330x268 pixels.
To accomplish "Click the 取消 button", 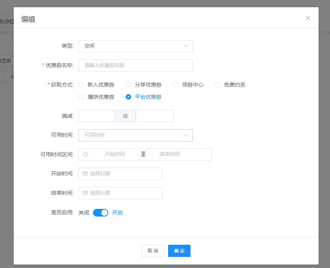I will [x=153, y=251].
